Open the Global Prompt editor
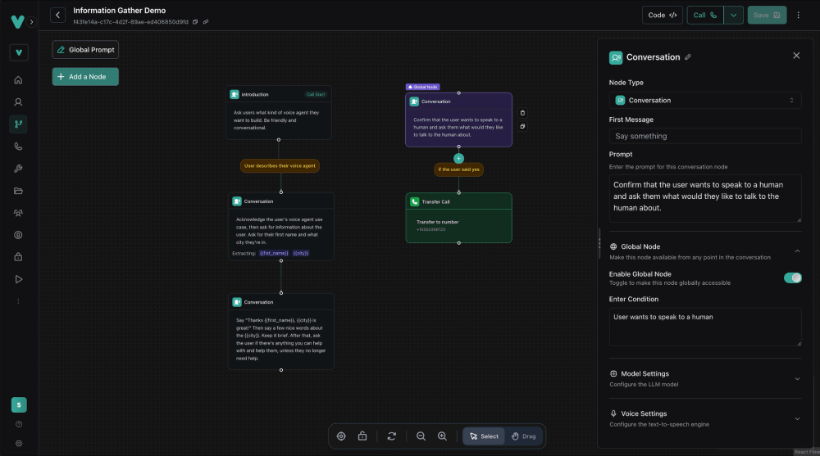 pyautogui.click(x=85, y=50)
